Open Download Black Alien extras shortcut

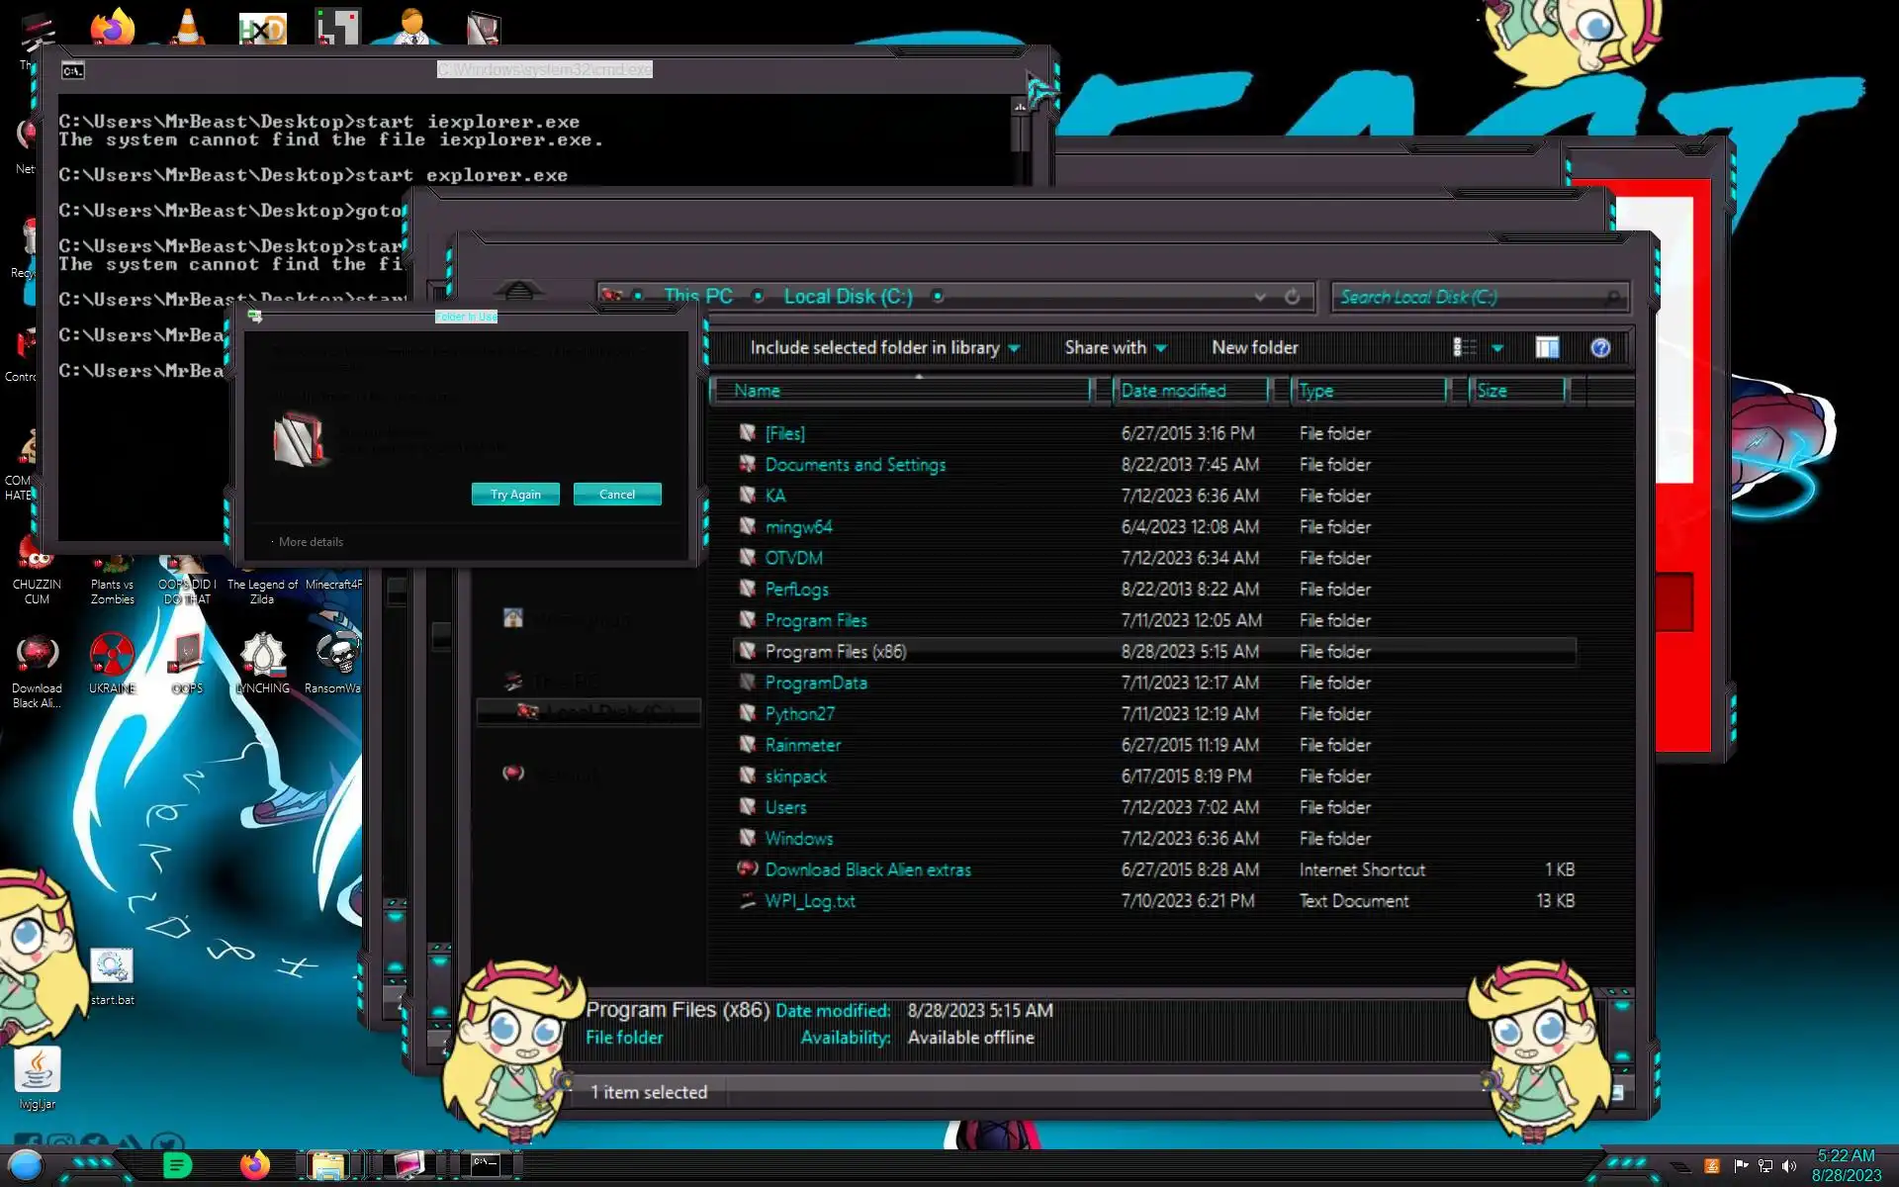click(867, 869)
